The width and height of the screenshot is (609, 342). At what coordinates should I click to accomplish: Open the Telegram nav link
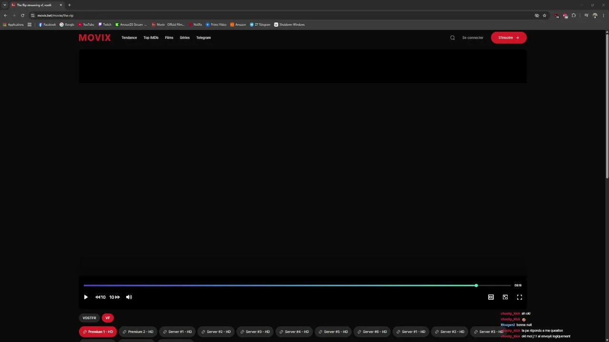203,38
